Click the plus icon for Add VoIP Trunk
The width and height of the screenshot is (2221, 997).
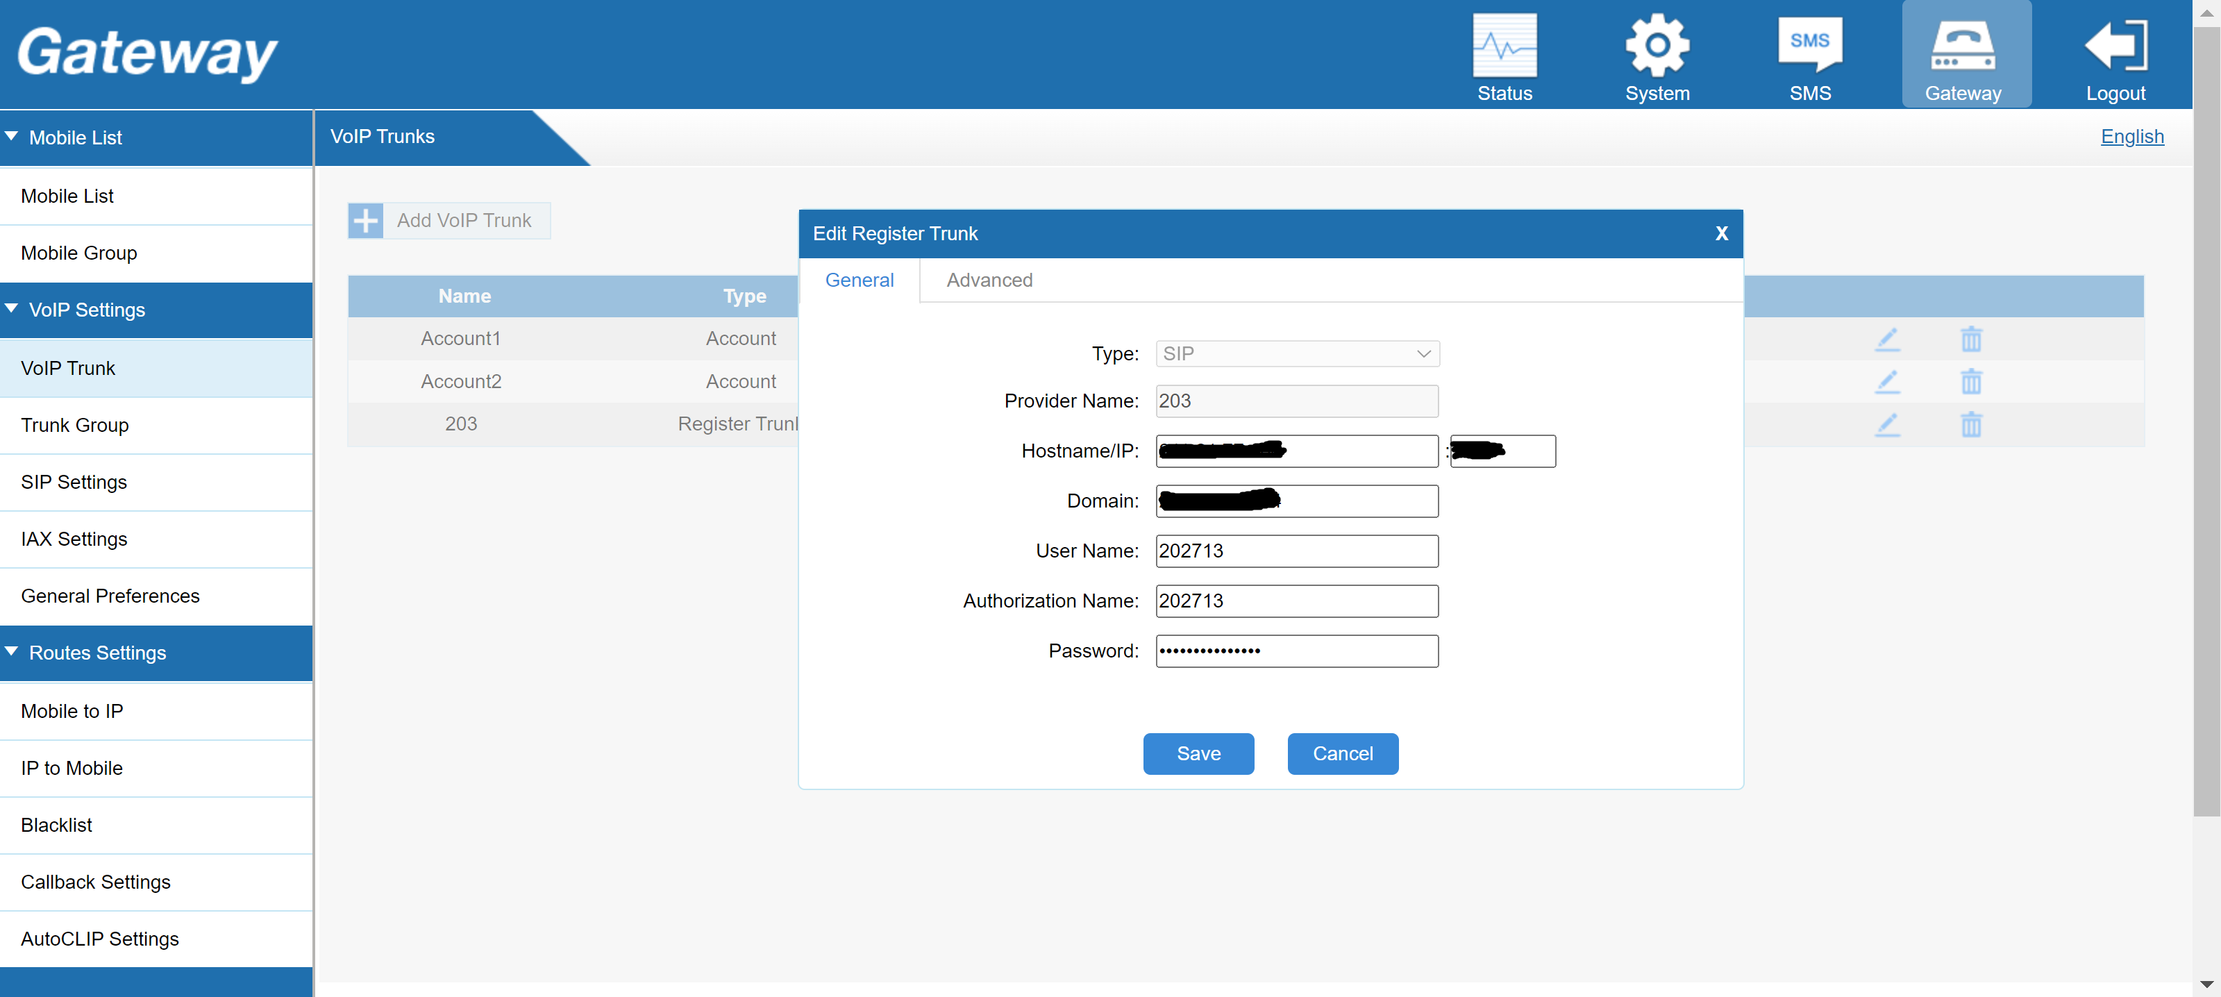(366, 221)
